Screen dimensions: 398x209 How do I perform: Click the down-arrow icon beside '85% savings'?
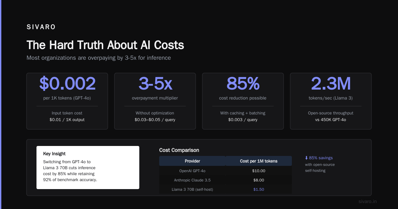point(306,158)
